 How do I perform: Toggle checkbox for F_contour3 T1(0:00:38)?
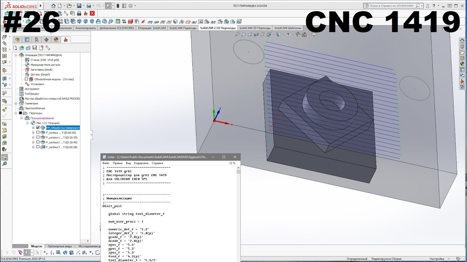(x=38, y=147)
